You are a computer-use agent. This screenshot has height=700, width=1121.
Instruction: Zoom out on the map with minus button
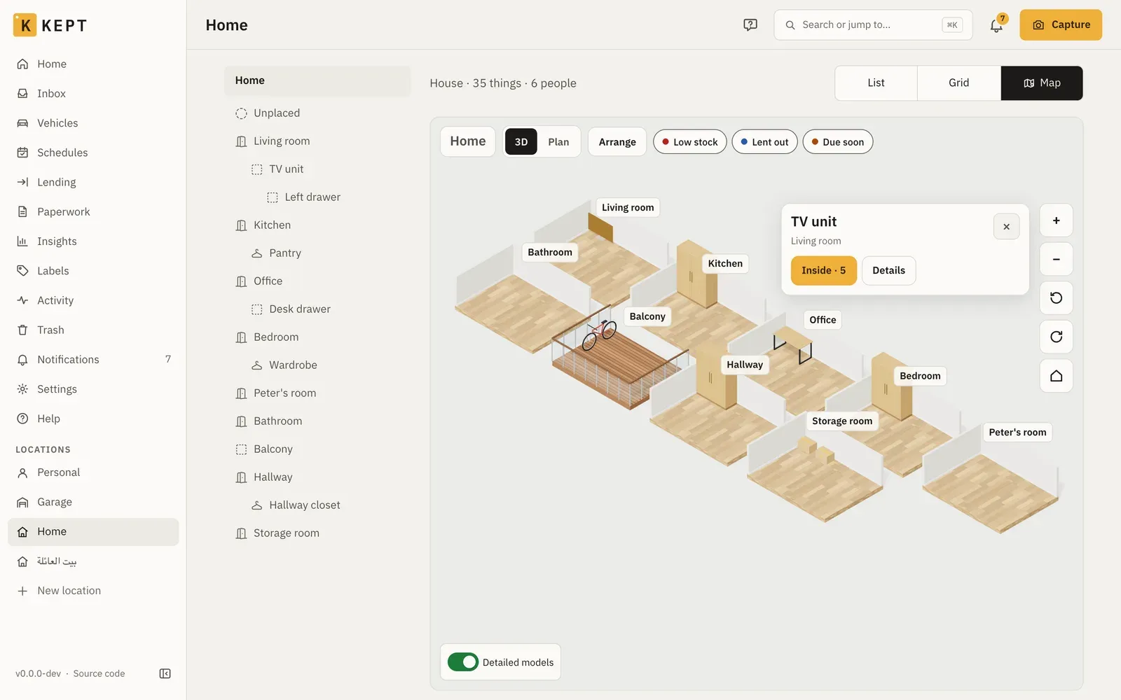[x=1056, y=259]
